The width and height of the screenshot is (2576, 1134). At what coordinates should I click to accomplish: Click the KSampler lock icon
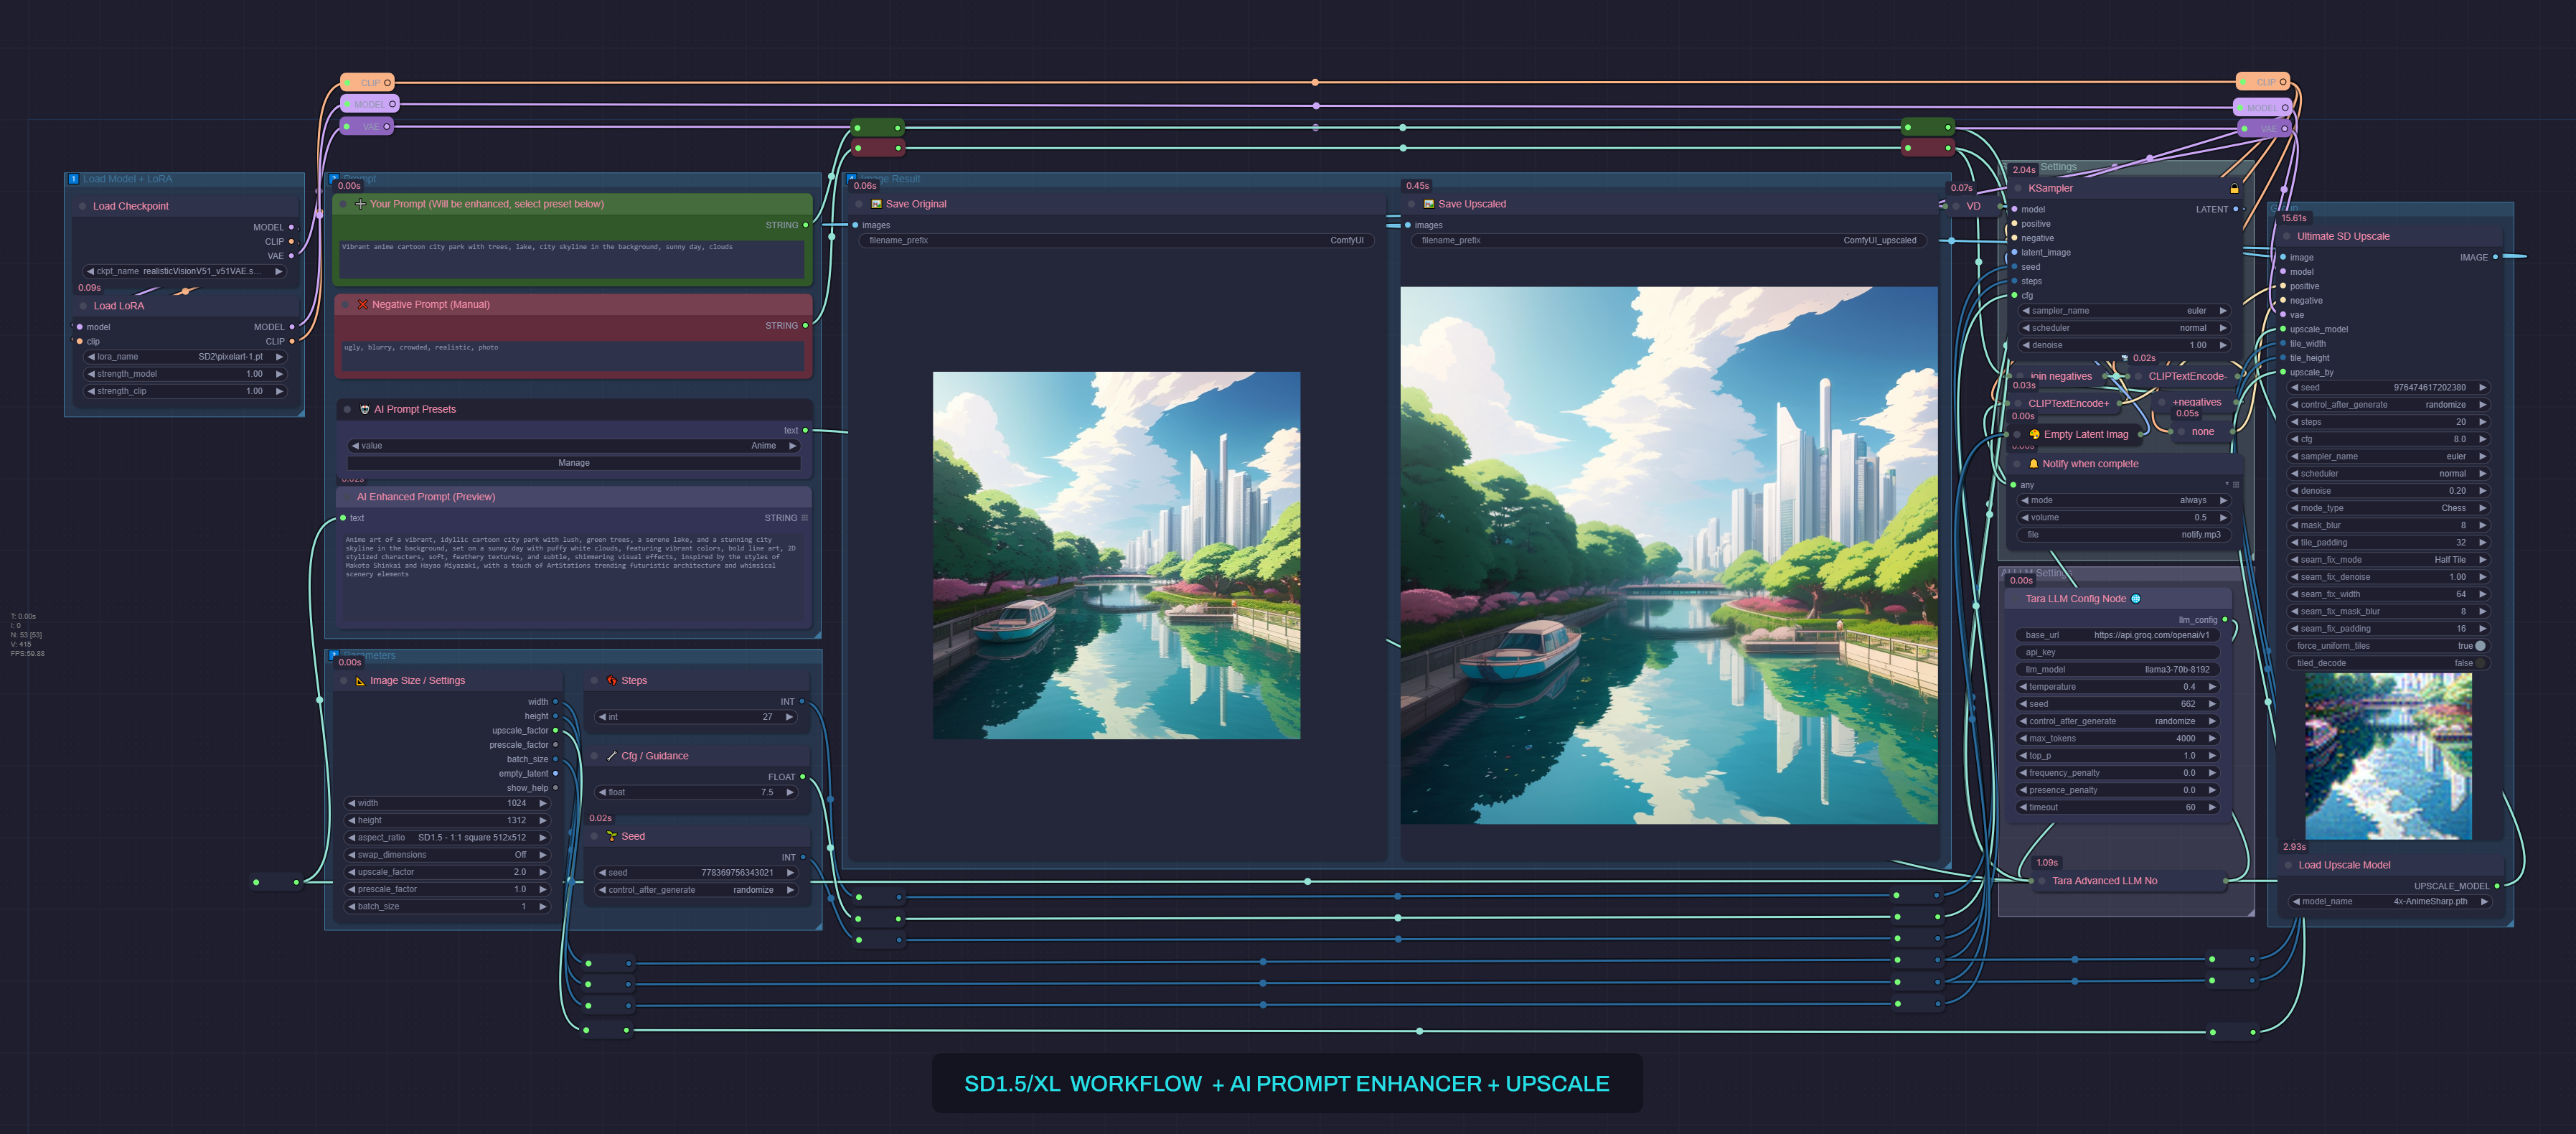coord(2234,189)
